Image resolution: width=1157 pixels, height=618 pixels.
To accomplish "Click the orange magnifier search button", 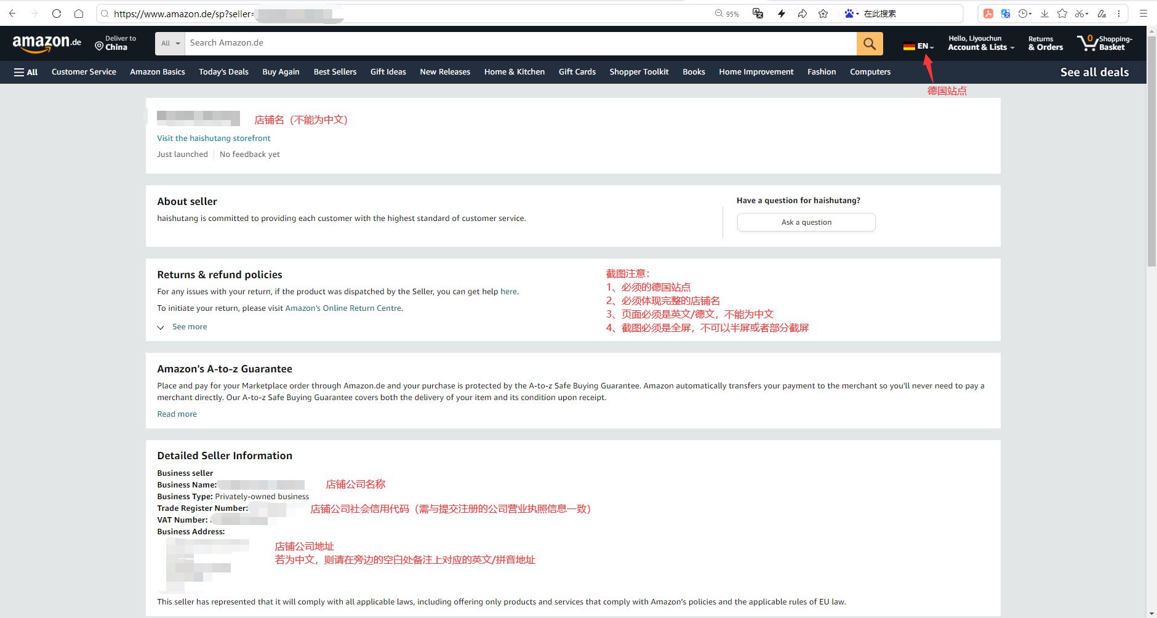I will point(870,43).
